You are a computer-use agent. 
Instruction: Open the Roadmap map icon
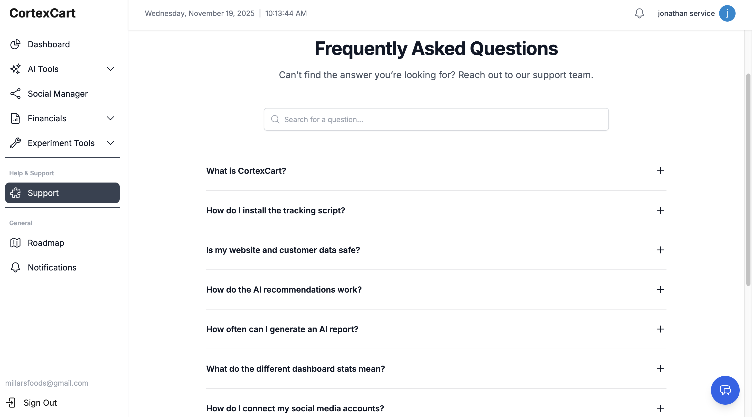pos(15,242)
